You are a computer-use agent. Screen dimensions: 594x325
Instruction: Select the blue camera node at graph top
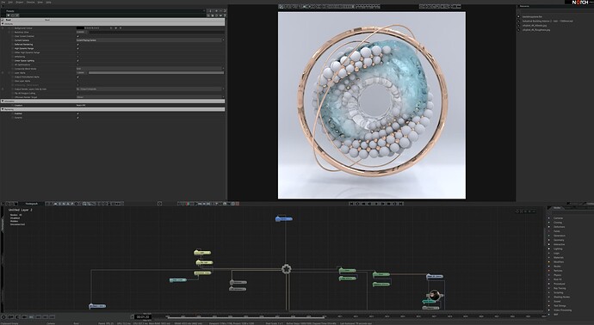[284, 218]
